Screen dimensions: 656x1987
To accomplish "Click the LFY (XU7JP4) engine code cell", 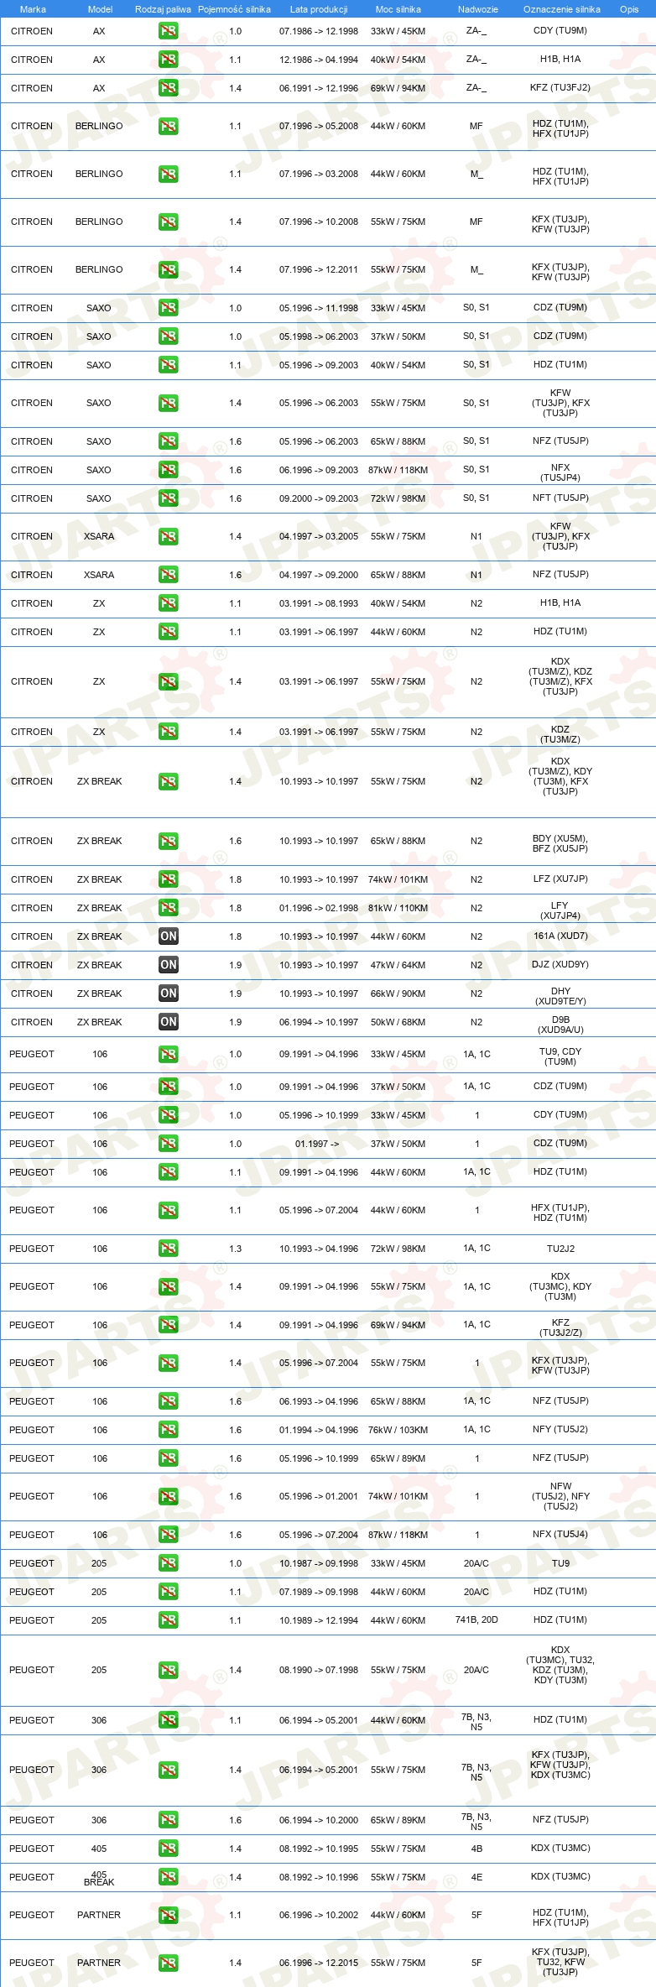I will coord(560,910).
